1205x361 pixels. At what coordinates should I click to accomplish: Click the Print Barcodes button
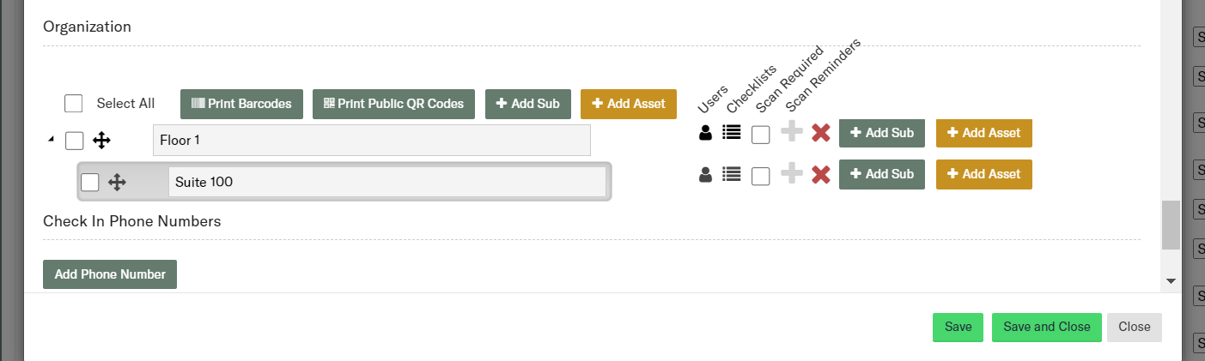tap(241, 104)
